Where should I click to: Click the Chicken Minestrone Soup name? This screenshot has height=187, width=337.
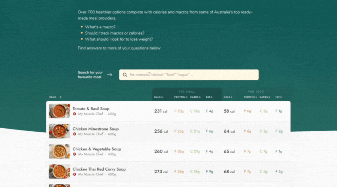[x=95, y=129]
